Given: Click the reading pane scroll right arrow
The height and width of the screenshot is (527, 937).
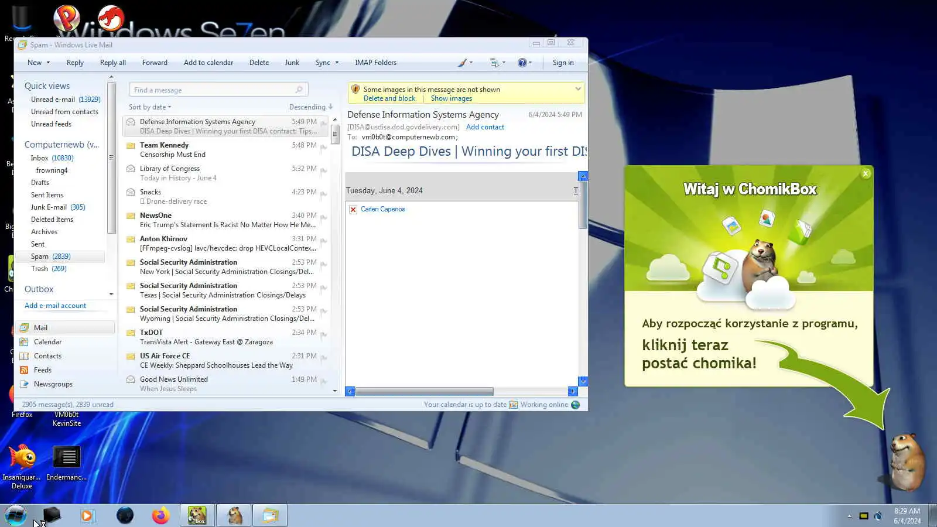Looking at the screenshot, I should click(x=573, y=391).
